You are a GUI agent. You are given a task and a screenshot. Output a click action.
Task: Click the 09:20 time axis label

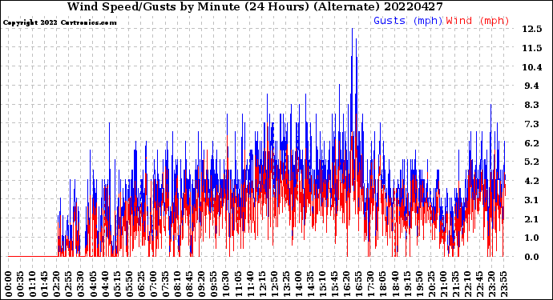201,284
